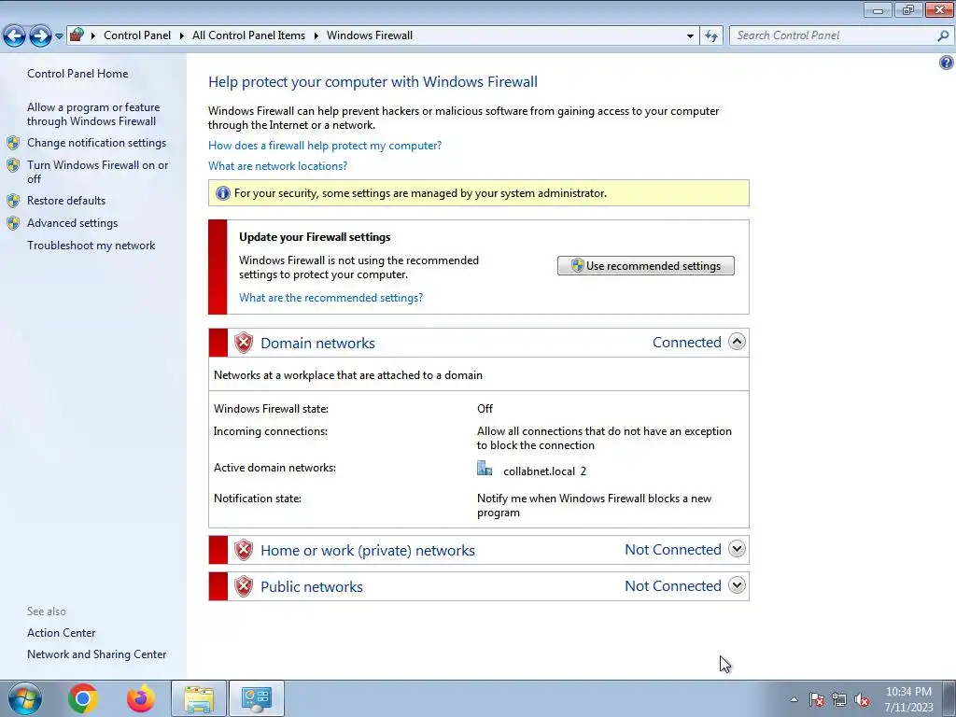The image size is (956, 717).
Task: Click Use recommended settings button
Action: click(646, 266)
